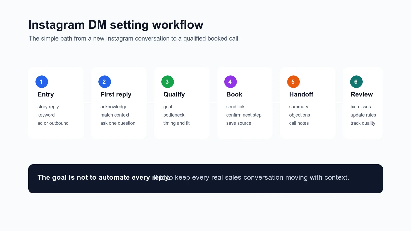Screen dimensions: 411x231
Task: Click the blue step 1 circle
Action: point(42,82)
